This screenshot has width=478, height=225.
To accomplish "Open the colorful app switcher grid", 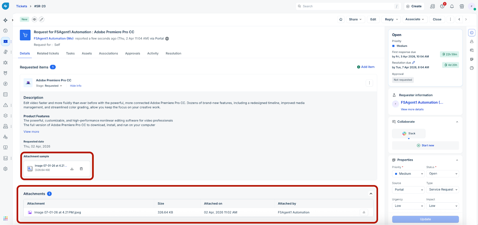I will coord(5,218).
